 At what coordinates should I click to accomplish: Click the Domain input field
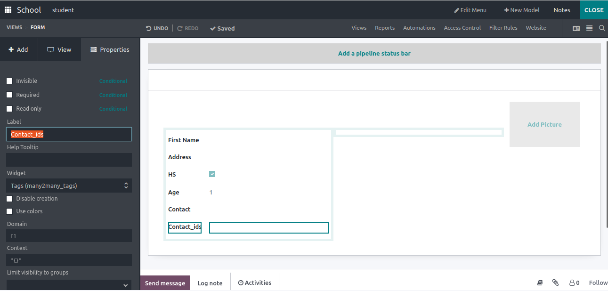click(x=69, y=236)
